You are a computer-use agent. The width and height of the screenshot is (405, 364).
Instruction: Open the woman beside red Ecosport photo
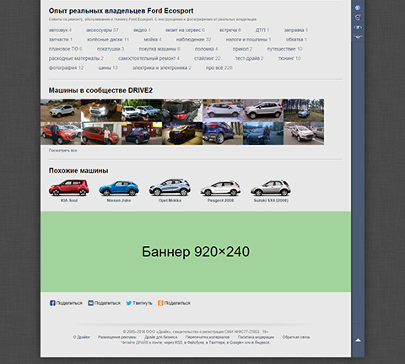101,133
